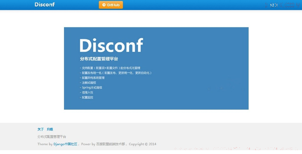
Task: Open the orange GitHub button
Action: click(111, 5)
